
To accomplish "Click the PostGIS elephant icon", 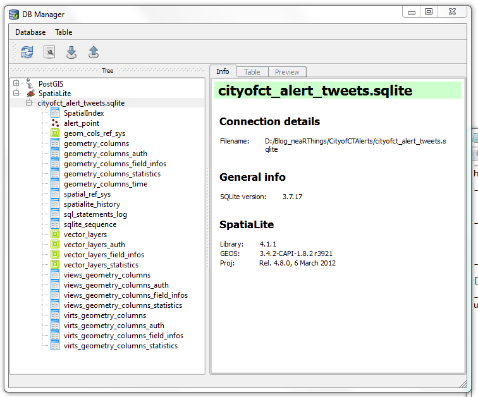I will pyautogui.click(x=30, y=83).
